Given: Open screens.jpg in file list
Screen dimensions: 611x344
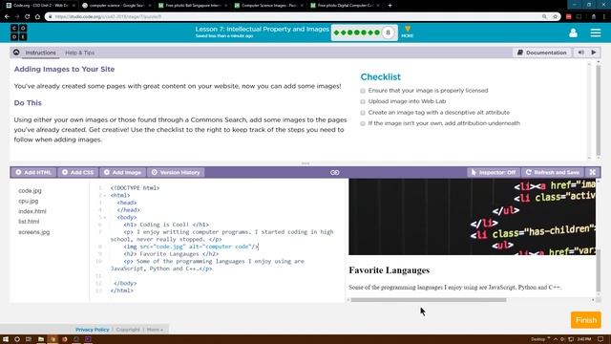Looking at the screenshot, I should (x=34, y=232).
